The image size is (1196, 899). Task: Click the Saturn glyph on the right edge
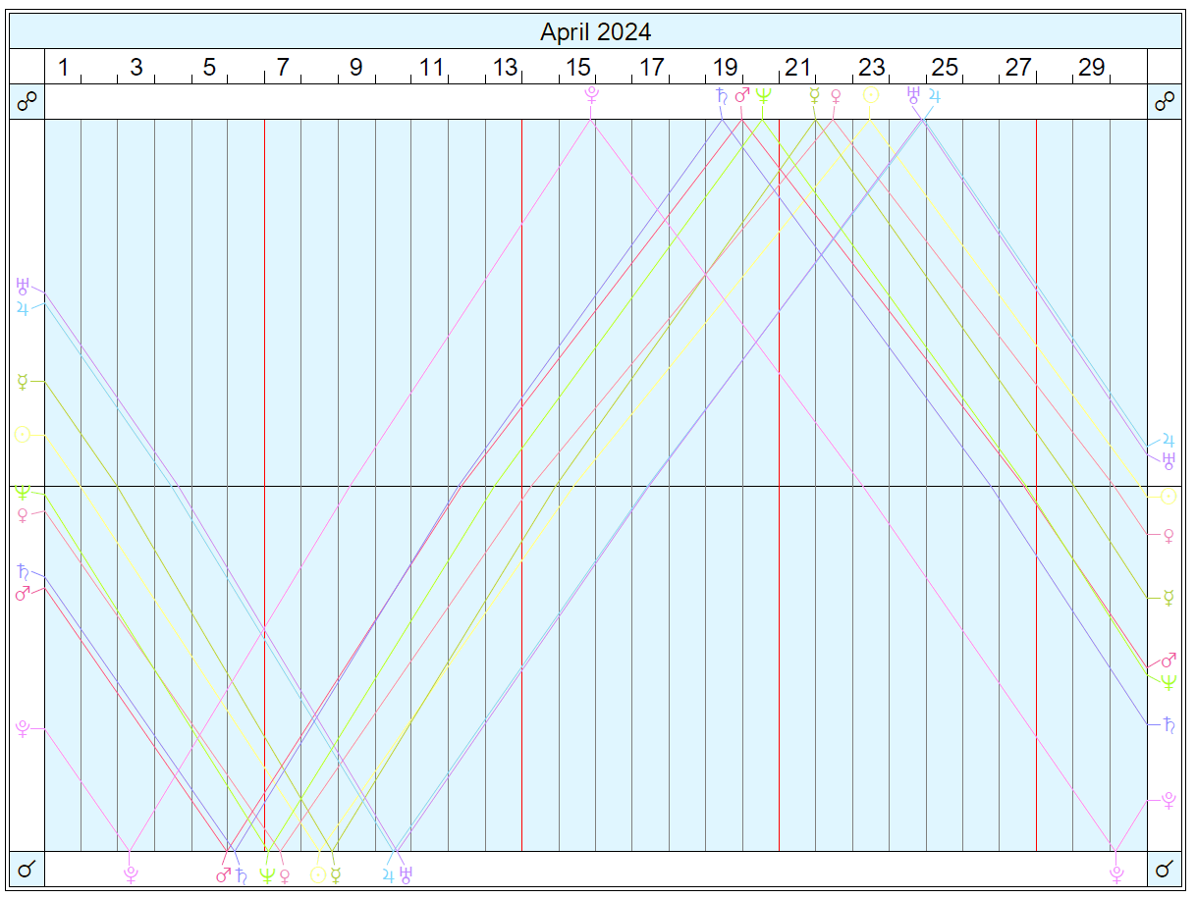click(1169, 724)
